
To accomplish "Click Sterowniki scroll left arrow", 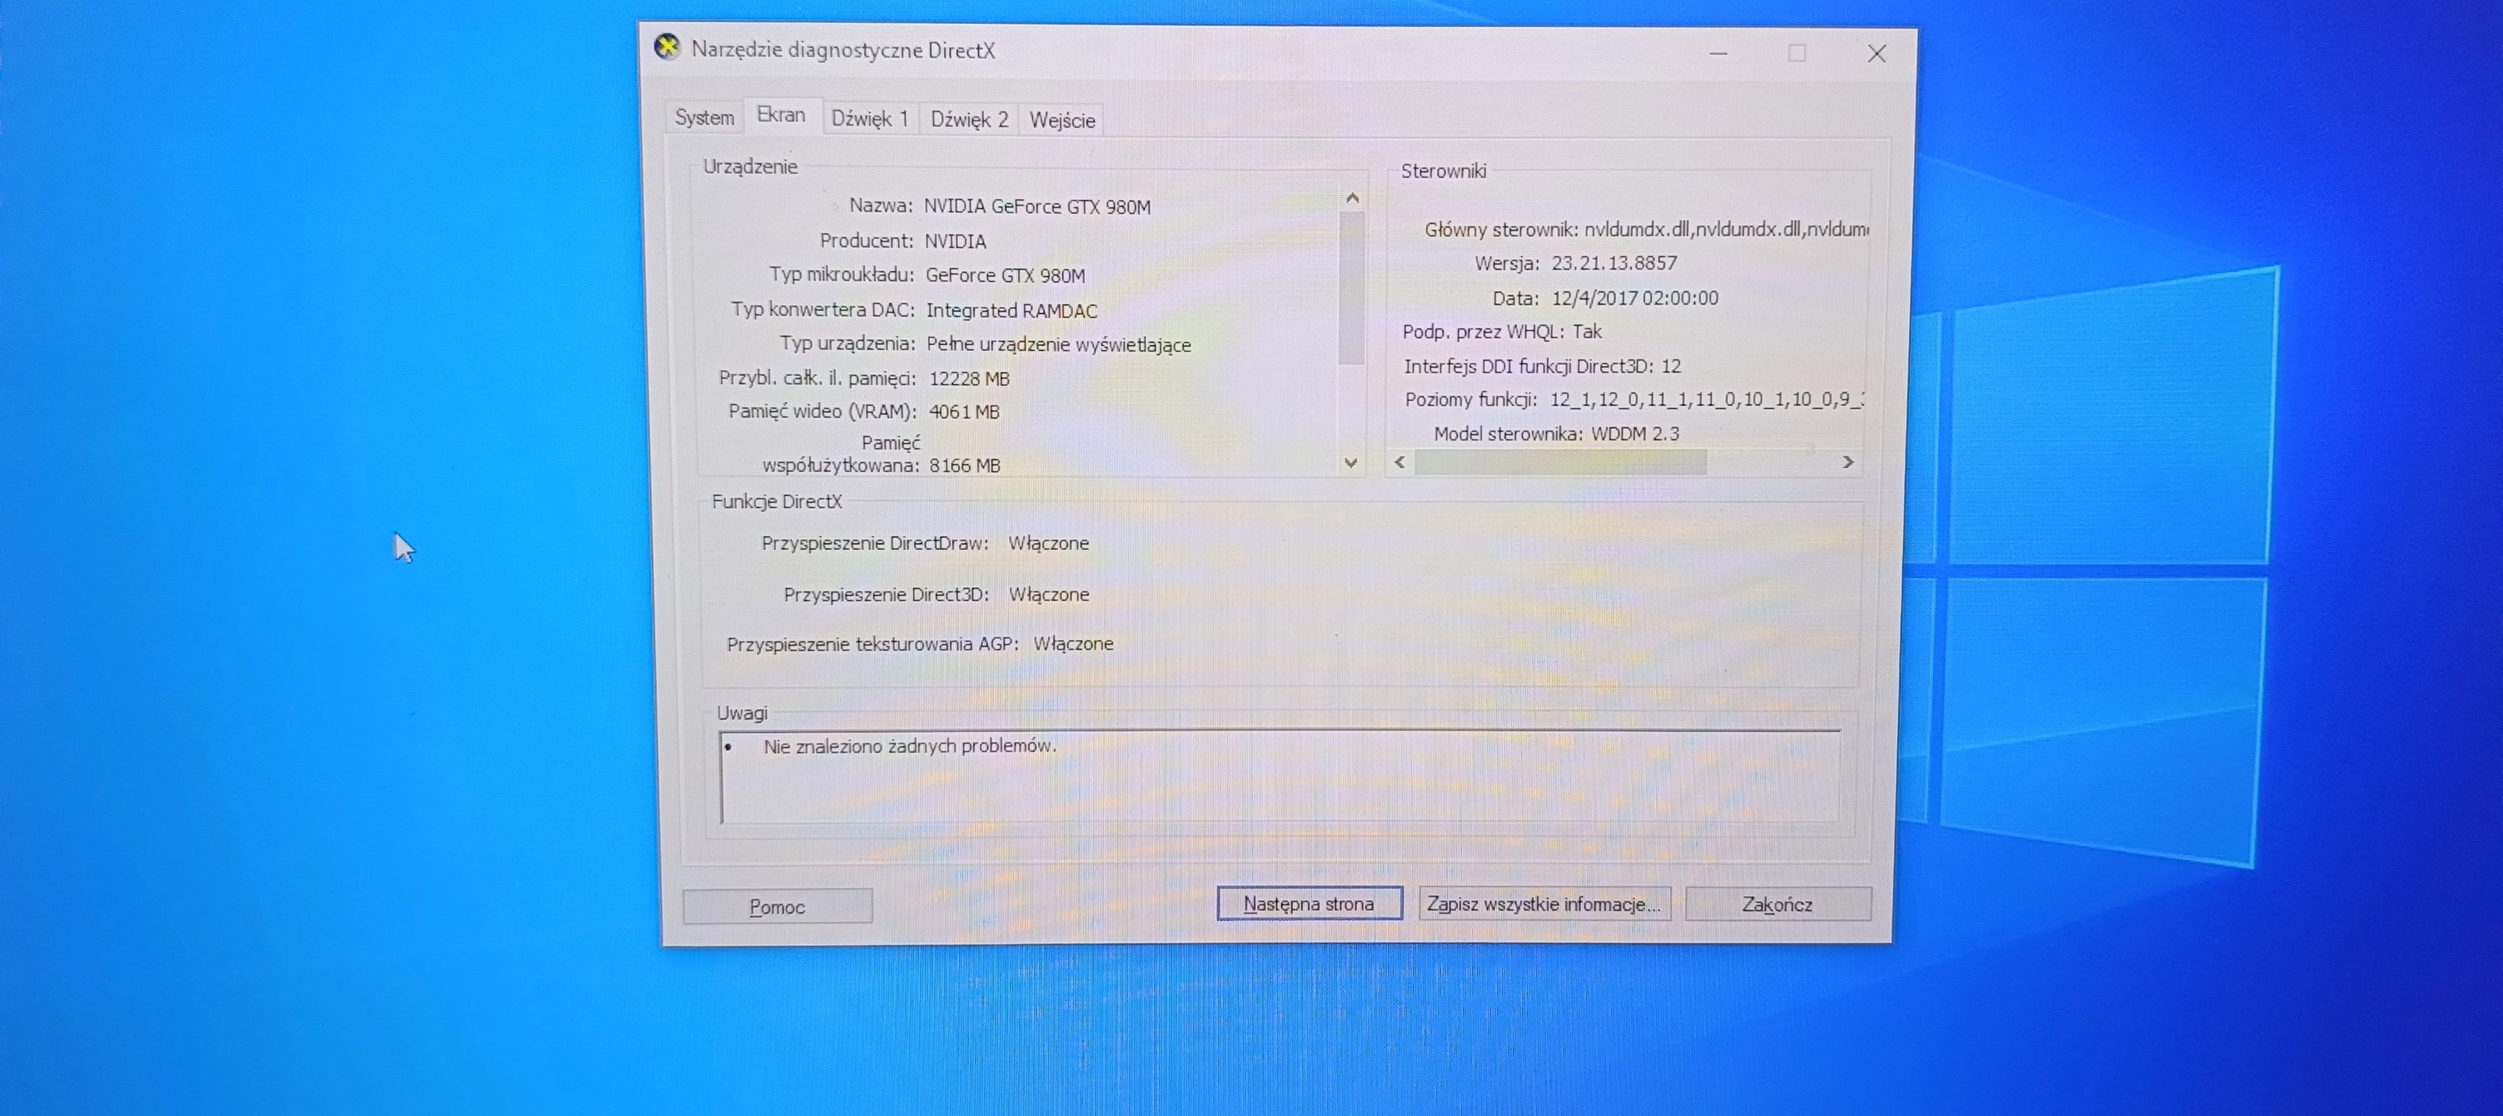I will [x=1400, y=462].
